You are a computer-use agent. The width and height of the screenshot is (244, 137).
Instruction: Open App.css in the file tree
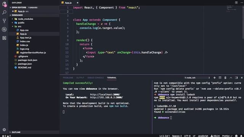(x=24, y=30)
